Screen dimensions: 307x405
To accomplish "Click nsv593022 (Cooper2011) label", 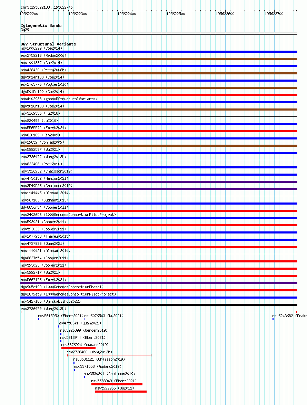I will 43,229.
